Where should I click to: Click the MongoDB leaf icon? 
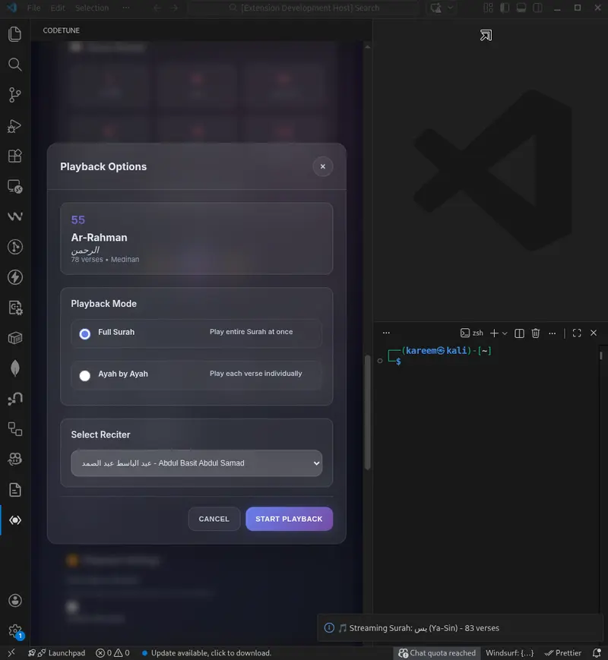pos(14,368)
